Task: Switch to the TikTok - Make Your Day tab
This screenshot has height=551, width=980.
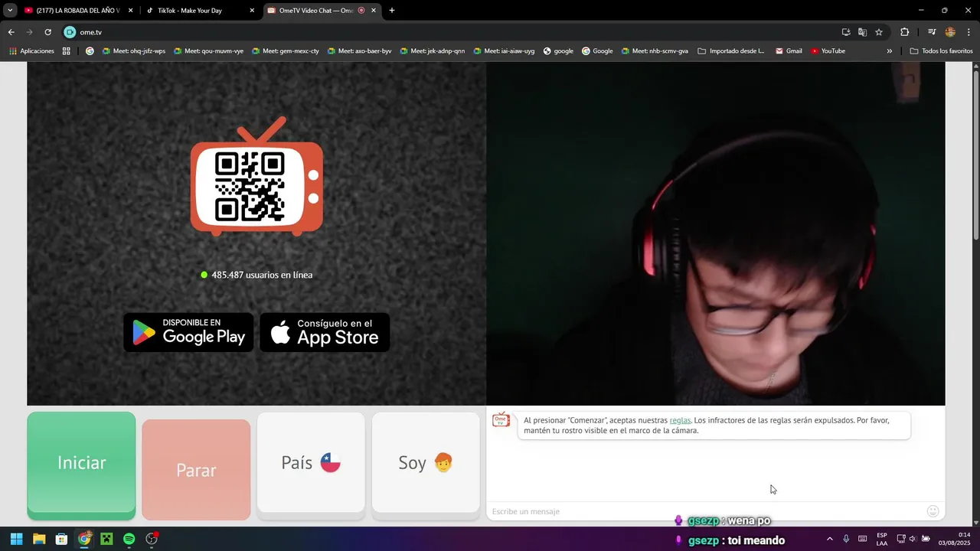Action: (x=201, y=11)
